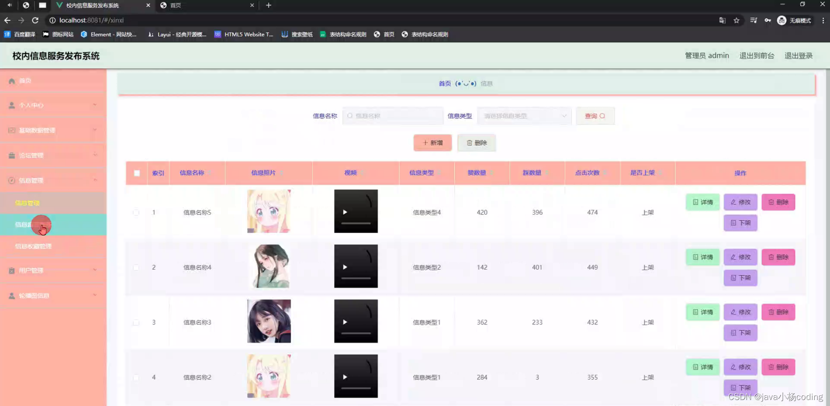Image resolution: width=830 pixels, height=406 pixels.
Task: Click the 首页 breadcrumb link
Action: pyautogui.click(x=445, y=83)
